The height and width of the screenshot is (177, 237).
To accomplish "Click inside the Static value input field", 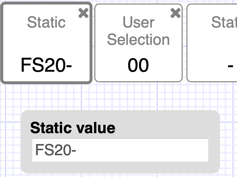I will coord(120,150).
